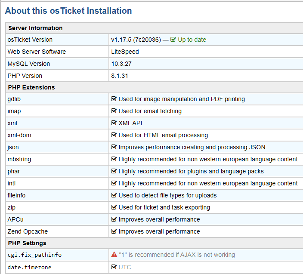Select the PHP Settings section header
The image size is (303, 274).
coord(27,243)
